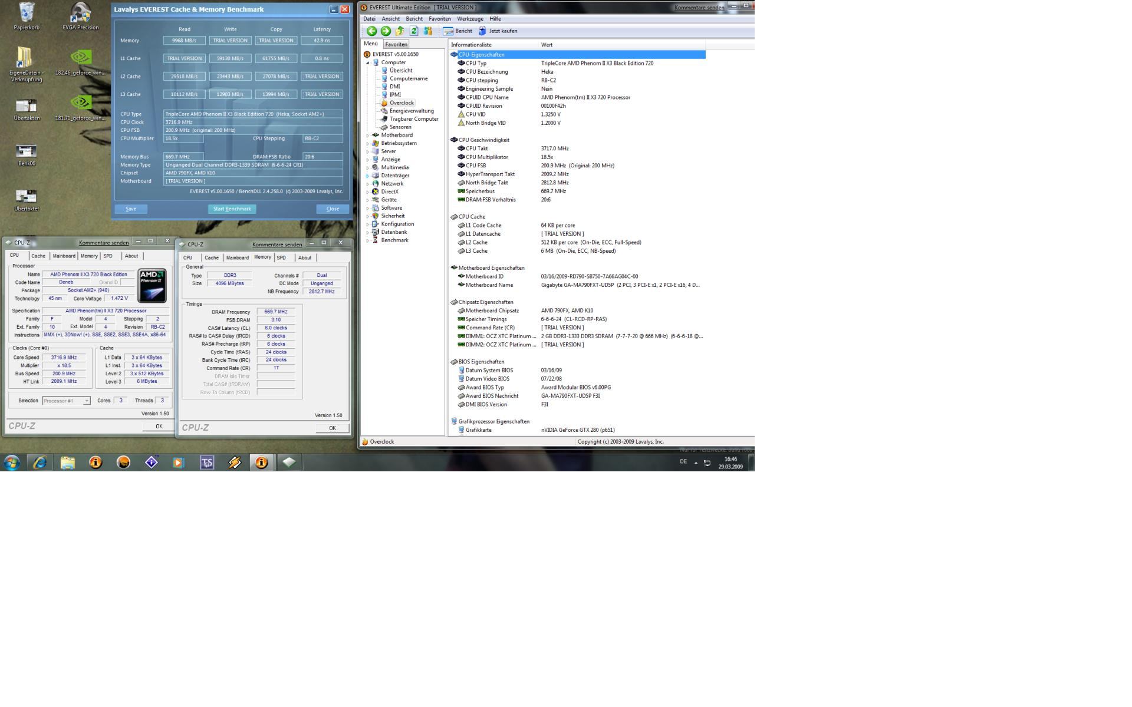Open Internet Explorer from the taskbar
Viewport: 1132px width, 707px height.
40,462
